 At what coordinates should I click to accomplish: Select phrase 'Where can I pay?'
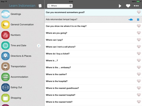[54, 40]
